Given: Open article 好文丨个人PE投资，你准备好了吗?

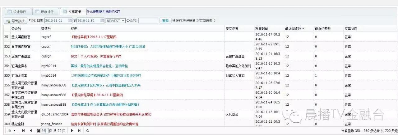Looking at the screenshot, I should (x=96, y=57).
